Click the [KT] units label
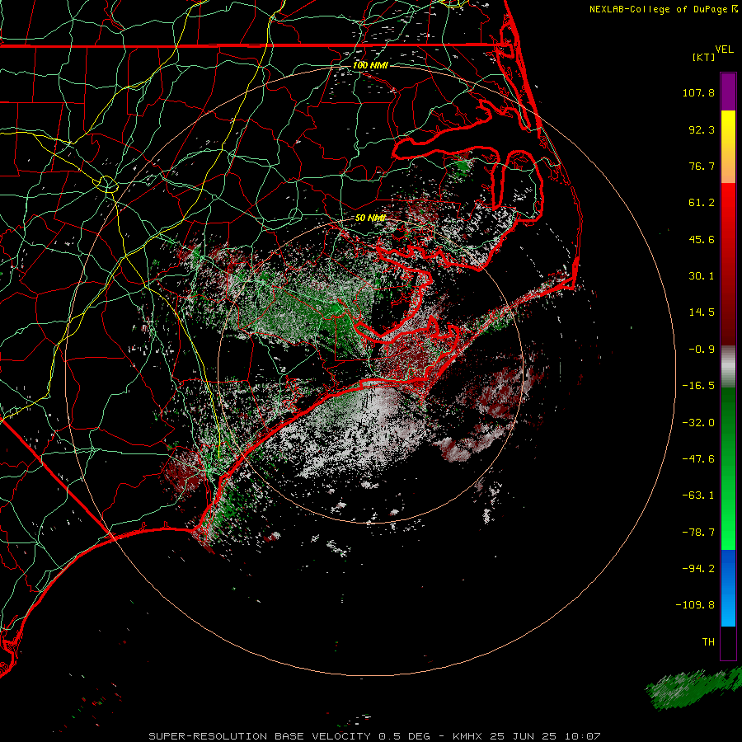 704,57
